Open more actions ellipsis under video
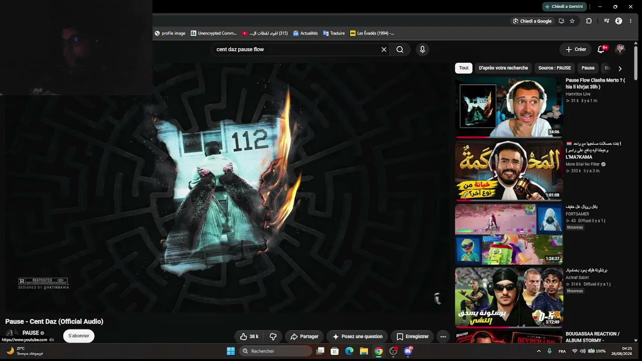 (x=443, y=336)
